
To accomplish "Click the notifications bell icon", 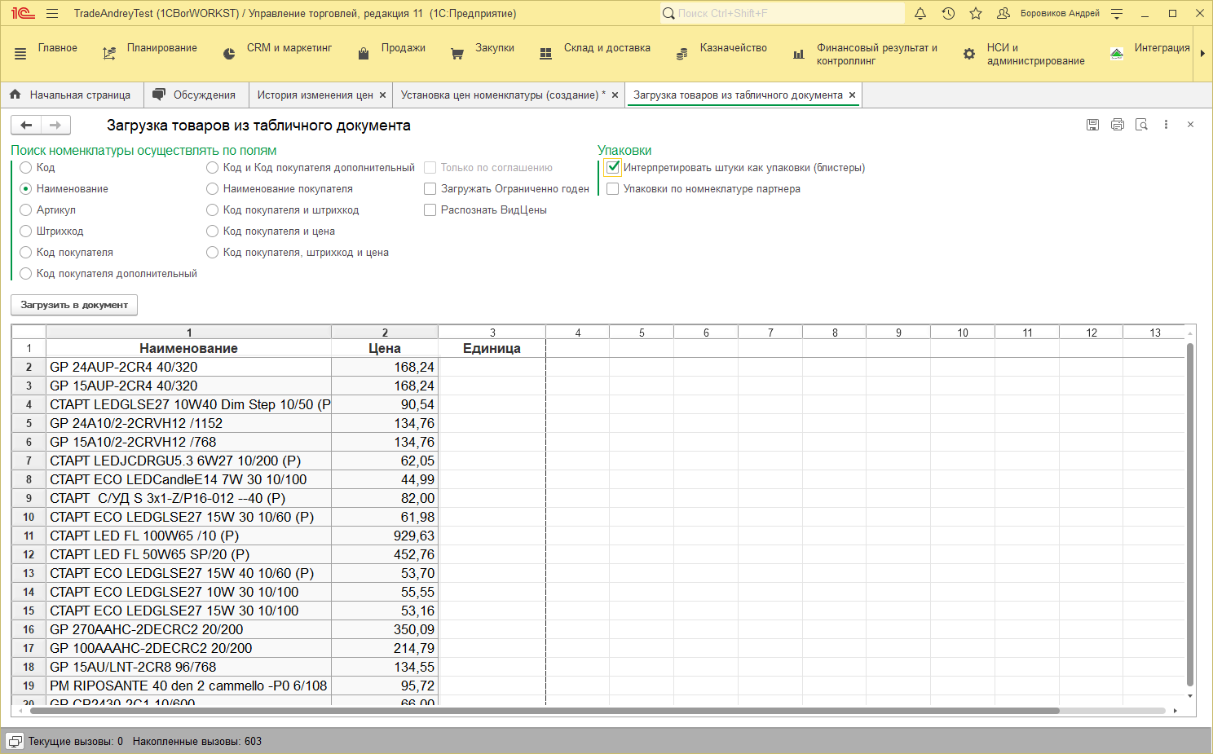I will (x=920, y=14).
